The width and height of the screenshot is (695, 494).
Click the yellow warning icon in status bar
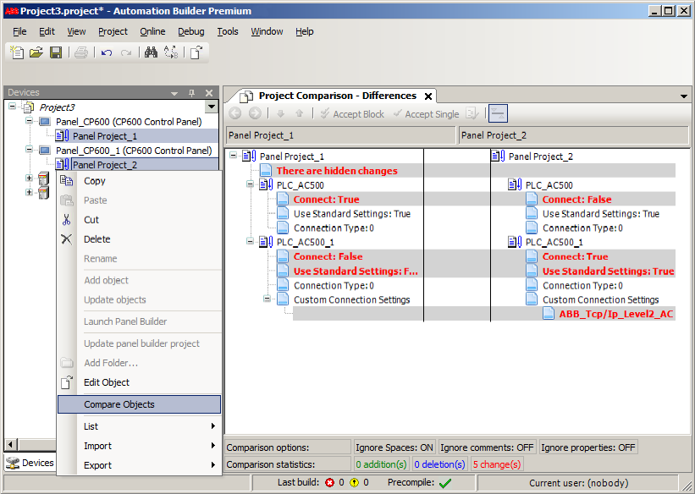click(x=354, y=482)
